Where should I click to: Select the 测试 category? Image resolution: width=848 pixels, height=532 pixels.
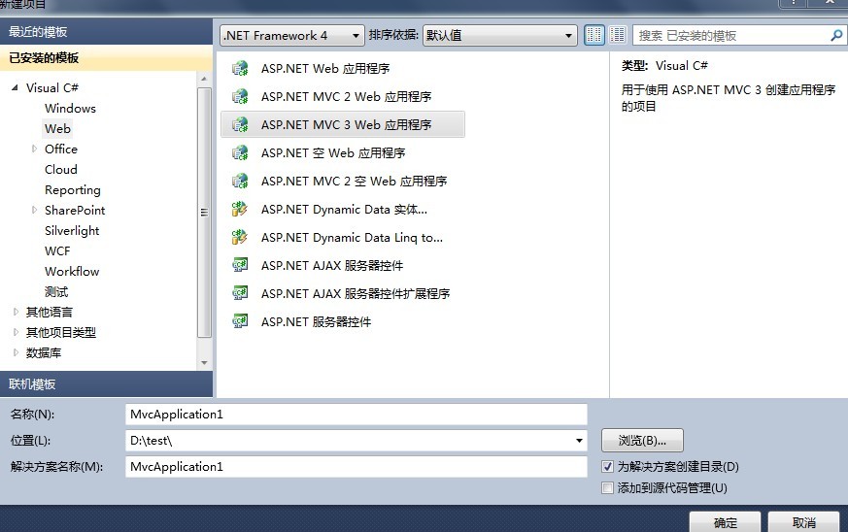coord(56,292)
